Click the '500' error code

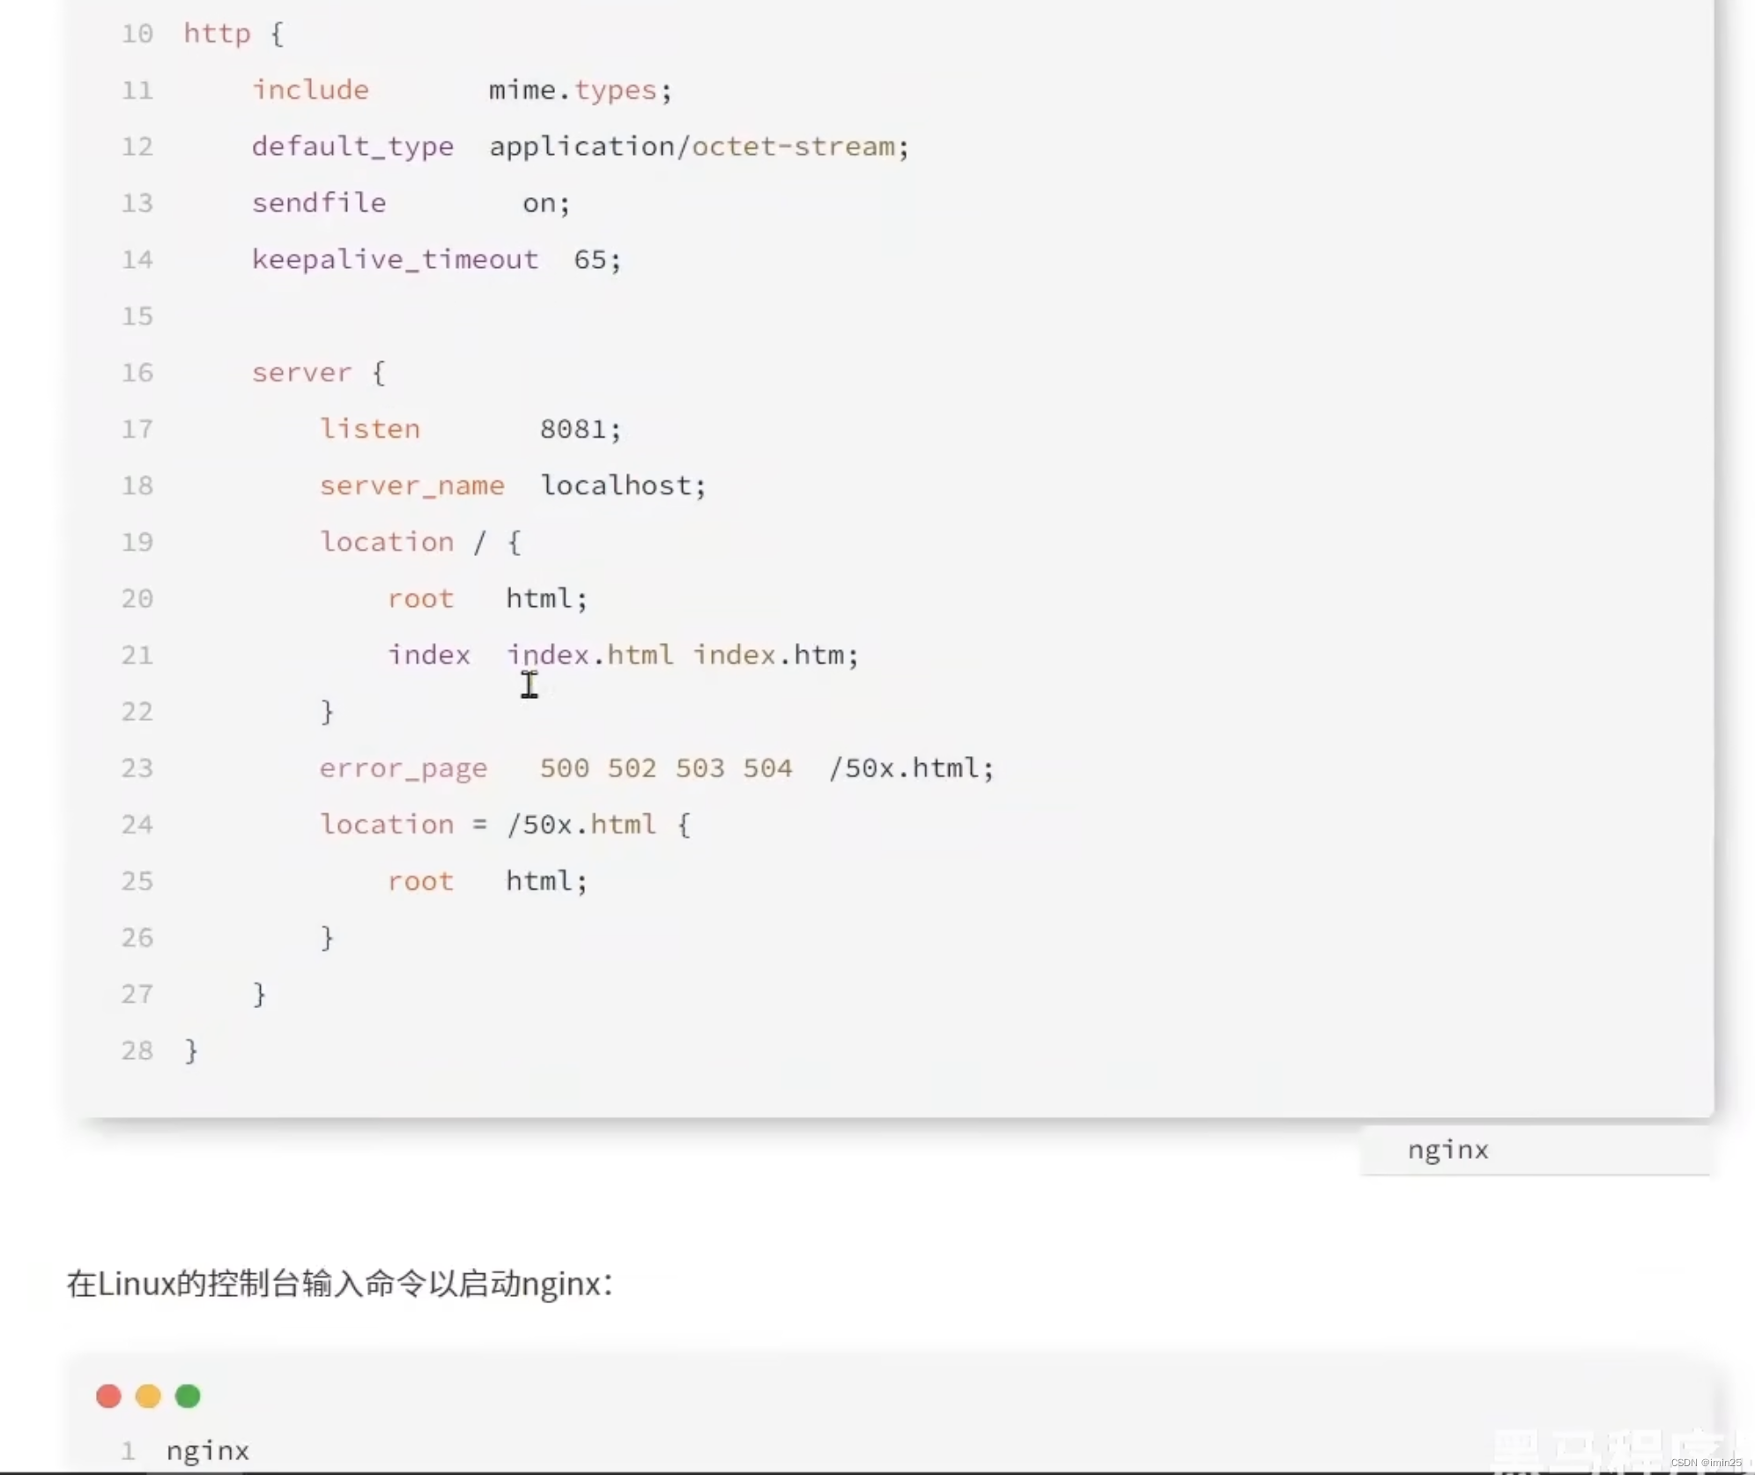(x=564, y=768)
